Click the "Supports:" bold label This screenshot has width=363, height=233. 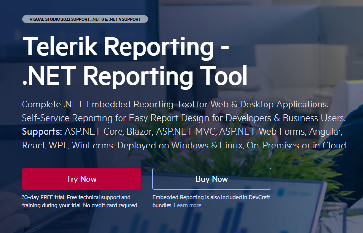pos(42,132)
